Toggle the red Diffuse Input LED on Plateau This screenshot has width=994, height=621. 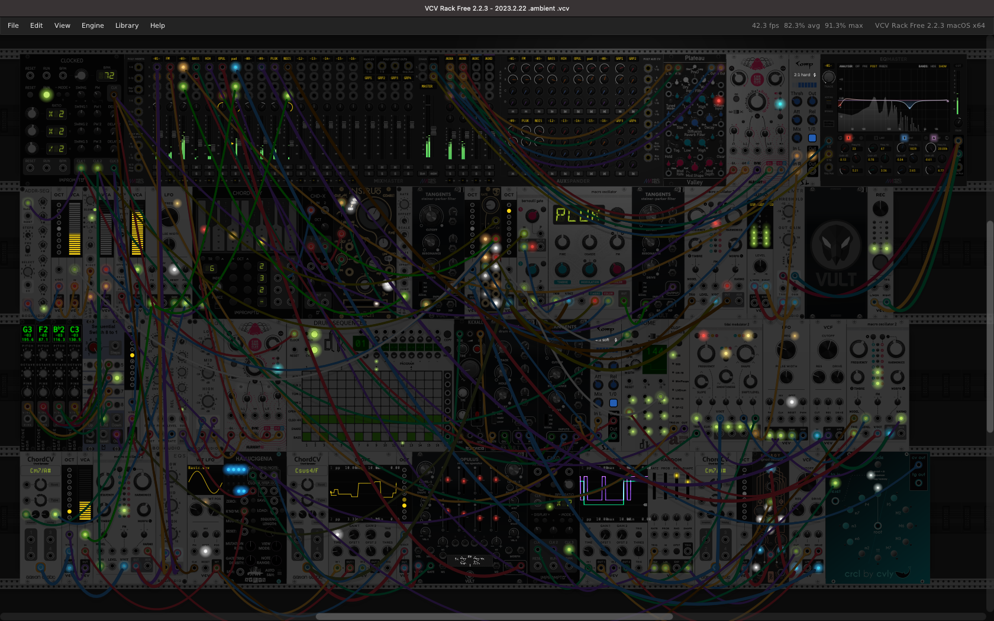coord(719,101)
